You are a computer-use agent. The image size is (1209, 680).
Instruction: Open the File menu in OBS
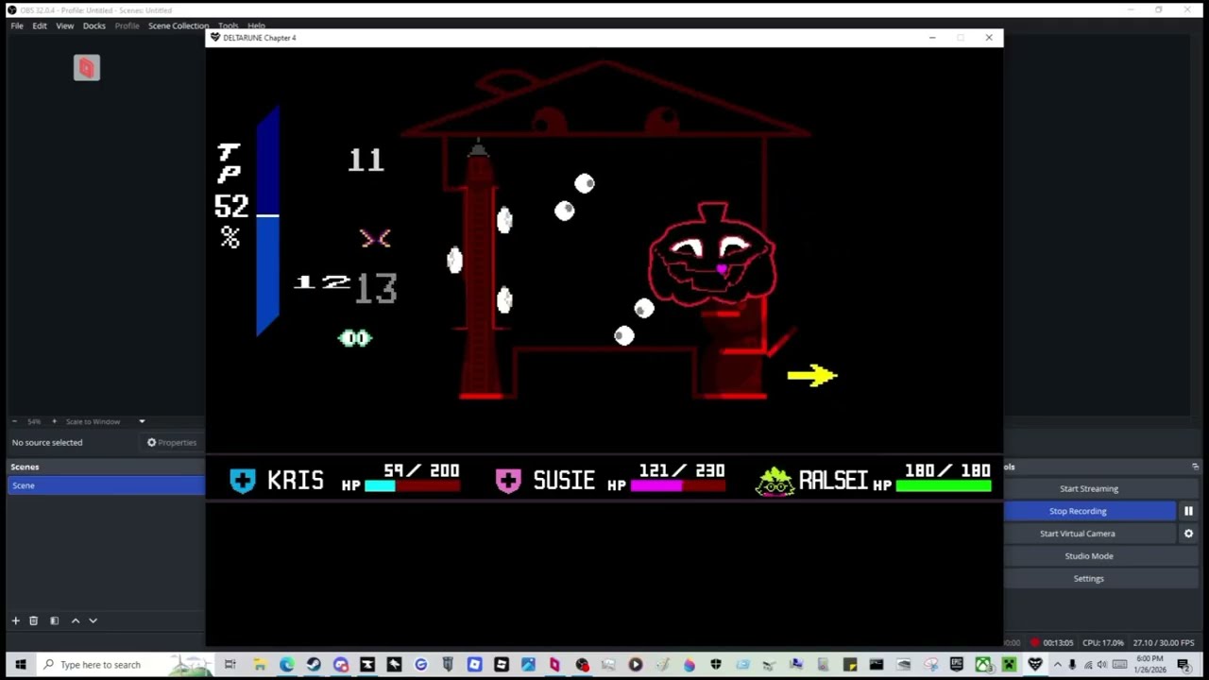(x=17, y=25)
